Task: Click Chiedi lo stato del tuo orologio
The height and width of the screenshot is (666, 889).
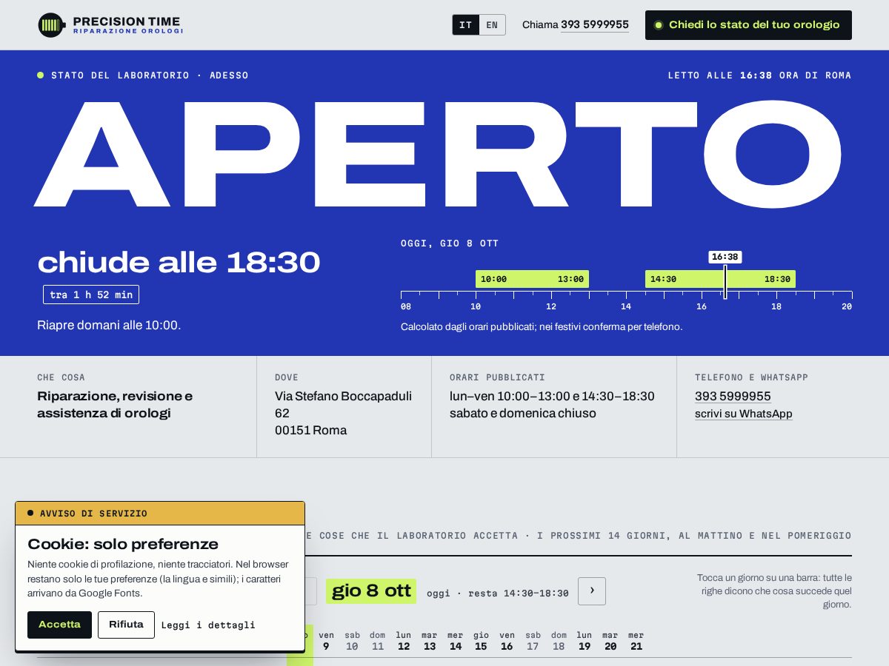Action: tap(748, 25)
